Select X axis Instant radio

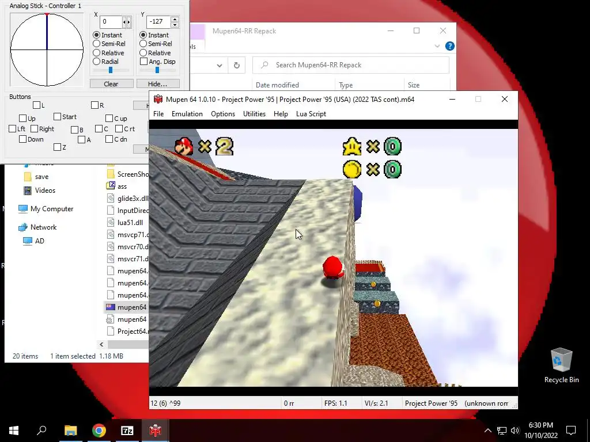pos(97,35)
